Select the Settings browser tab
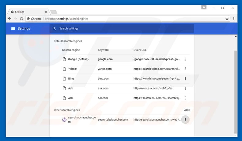Screen dimensions: 242x141 pos(28,12)
